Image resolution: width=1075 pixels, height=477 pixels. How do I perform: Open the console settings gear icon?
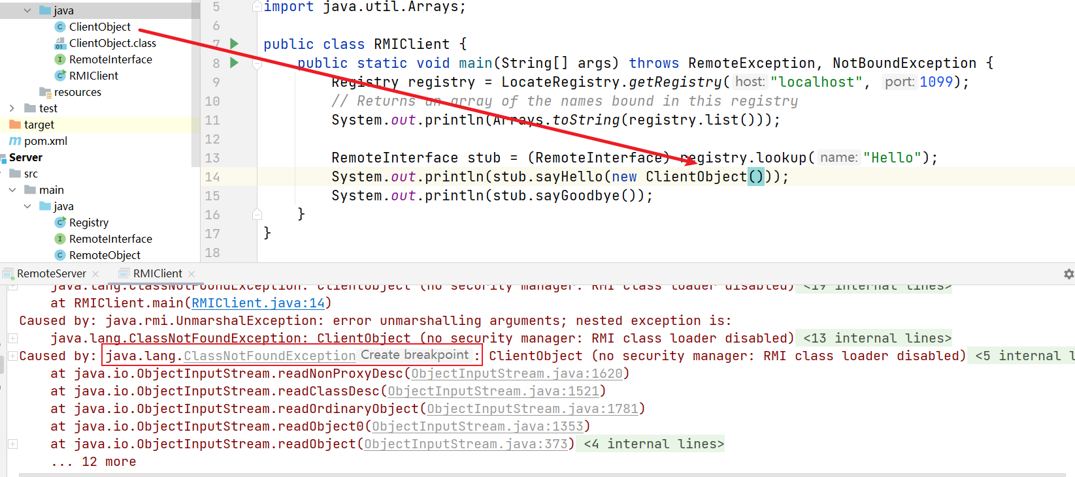1068,274
